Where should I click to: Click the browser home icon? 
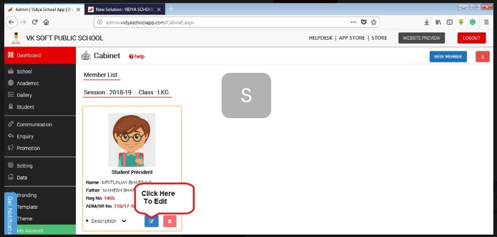(x=47, y=22)
